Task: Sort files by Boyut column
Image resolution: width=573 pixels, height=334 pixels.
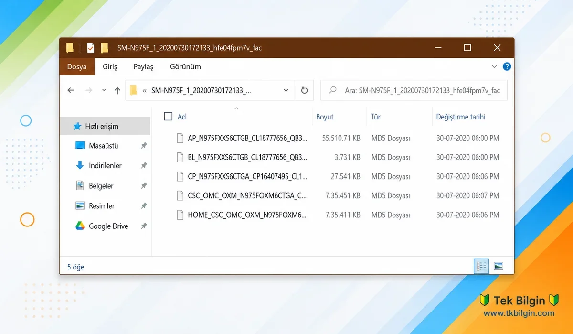Action: pos(325,117)
